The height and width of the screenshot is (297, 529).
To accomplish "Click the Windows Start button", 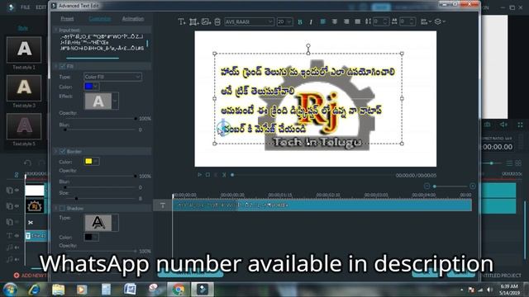I will [x=10, y=290].
